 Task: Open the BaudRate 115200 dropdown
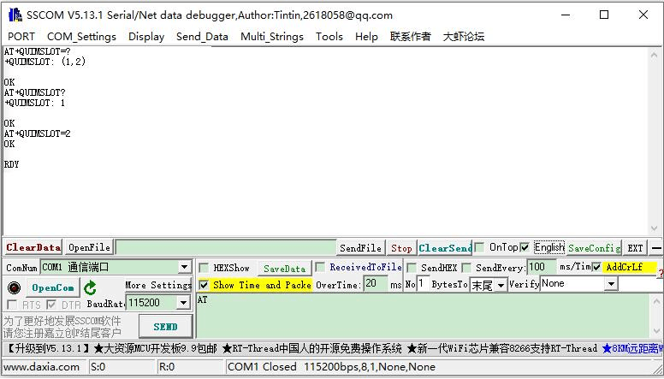point(183,303)
